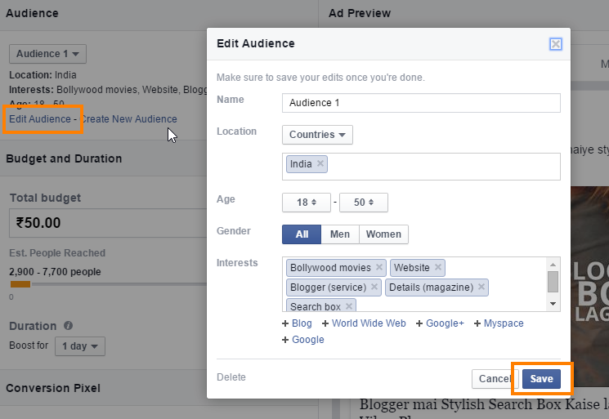Open Boost for 1 day dropdown
The image size is (609, 419).
[80, 346]
